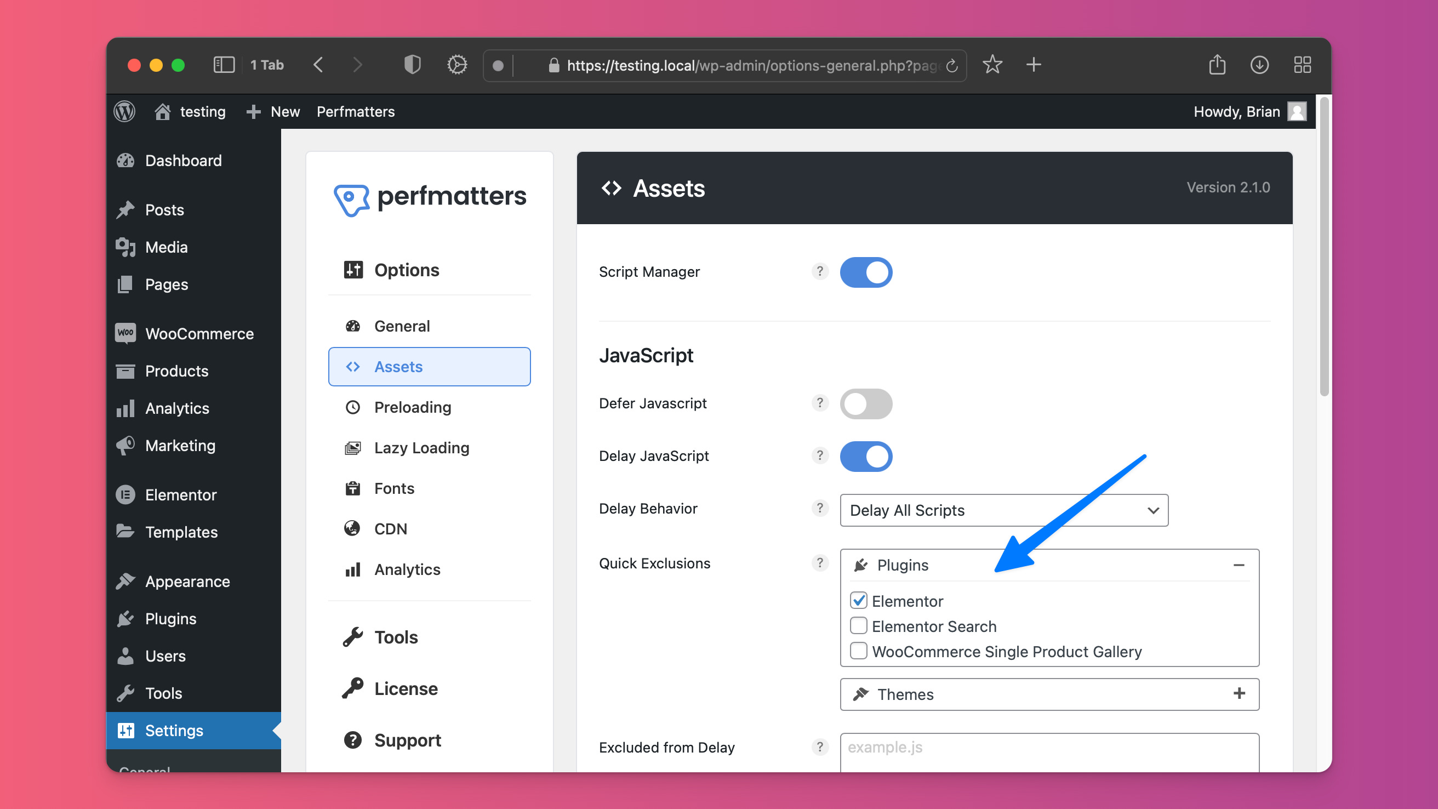The image size is (1438, 809).
Task: Expand the Themes quick exclusions section
Action: [x=1238, y=694]
